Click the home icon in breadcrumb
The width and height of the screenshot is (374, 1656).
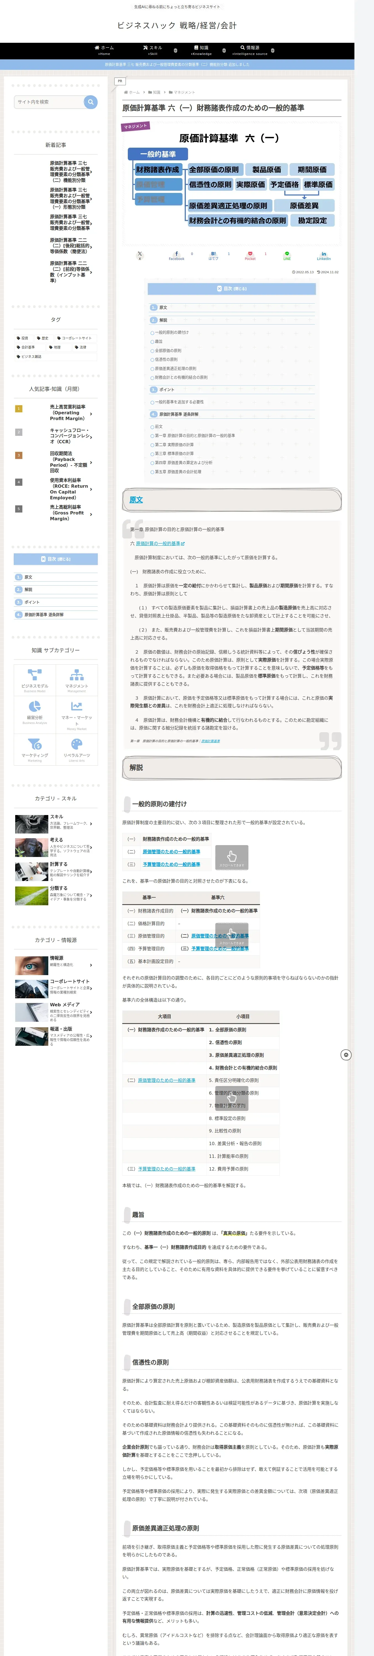tap(125, 92)
